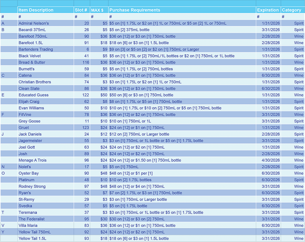Click the row header letter C beside Catena
This screenshot has height=242, width=305.
(x=3, y=75)
